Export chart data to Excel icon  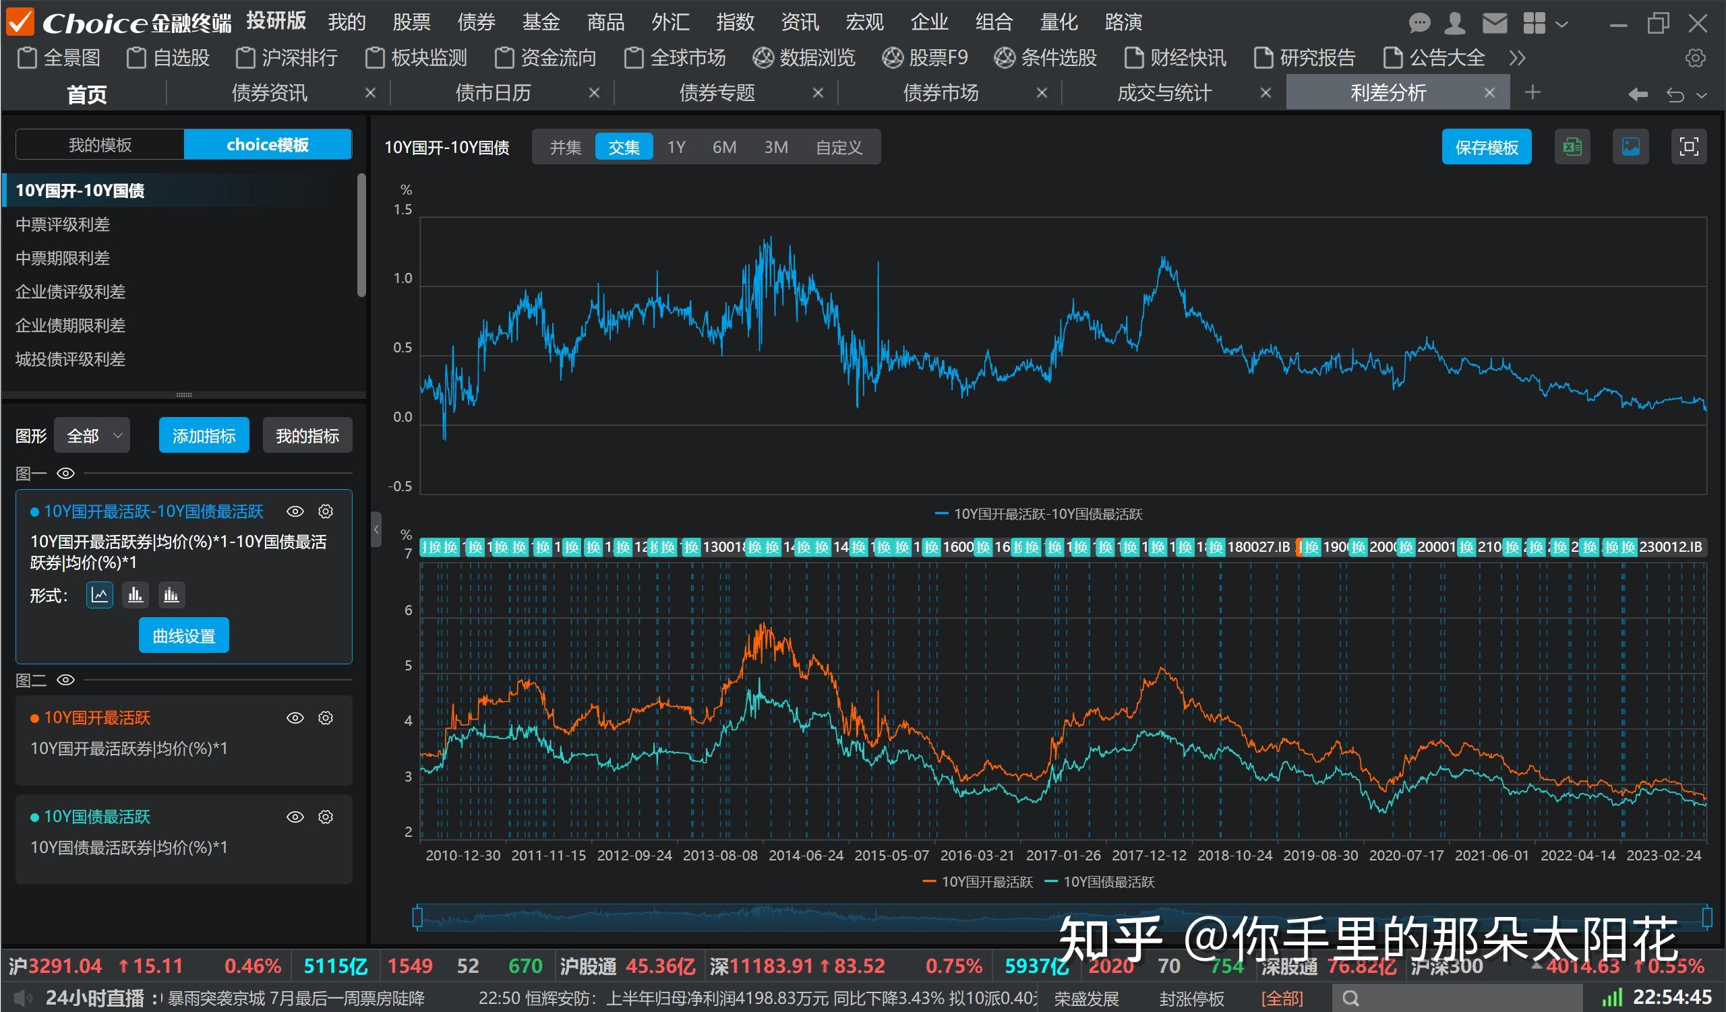(x=1572, y=146)
